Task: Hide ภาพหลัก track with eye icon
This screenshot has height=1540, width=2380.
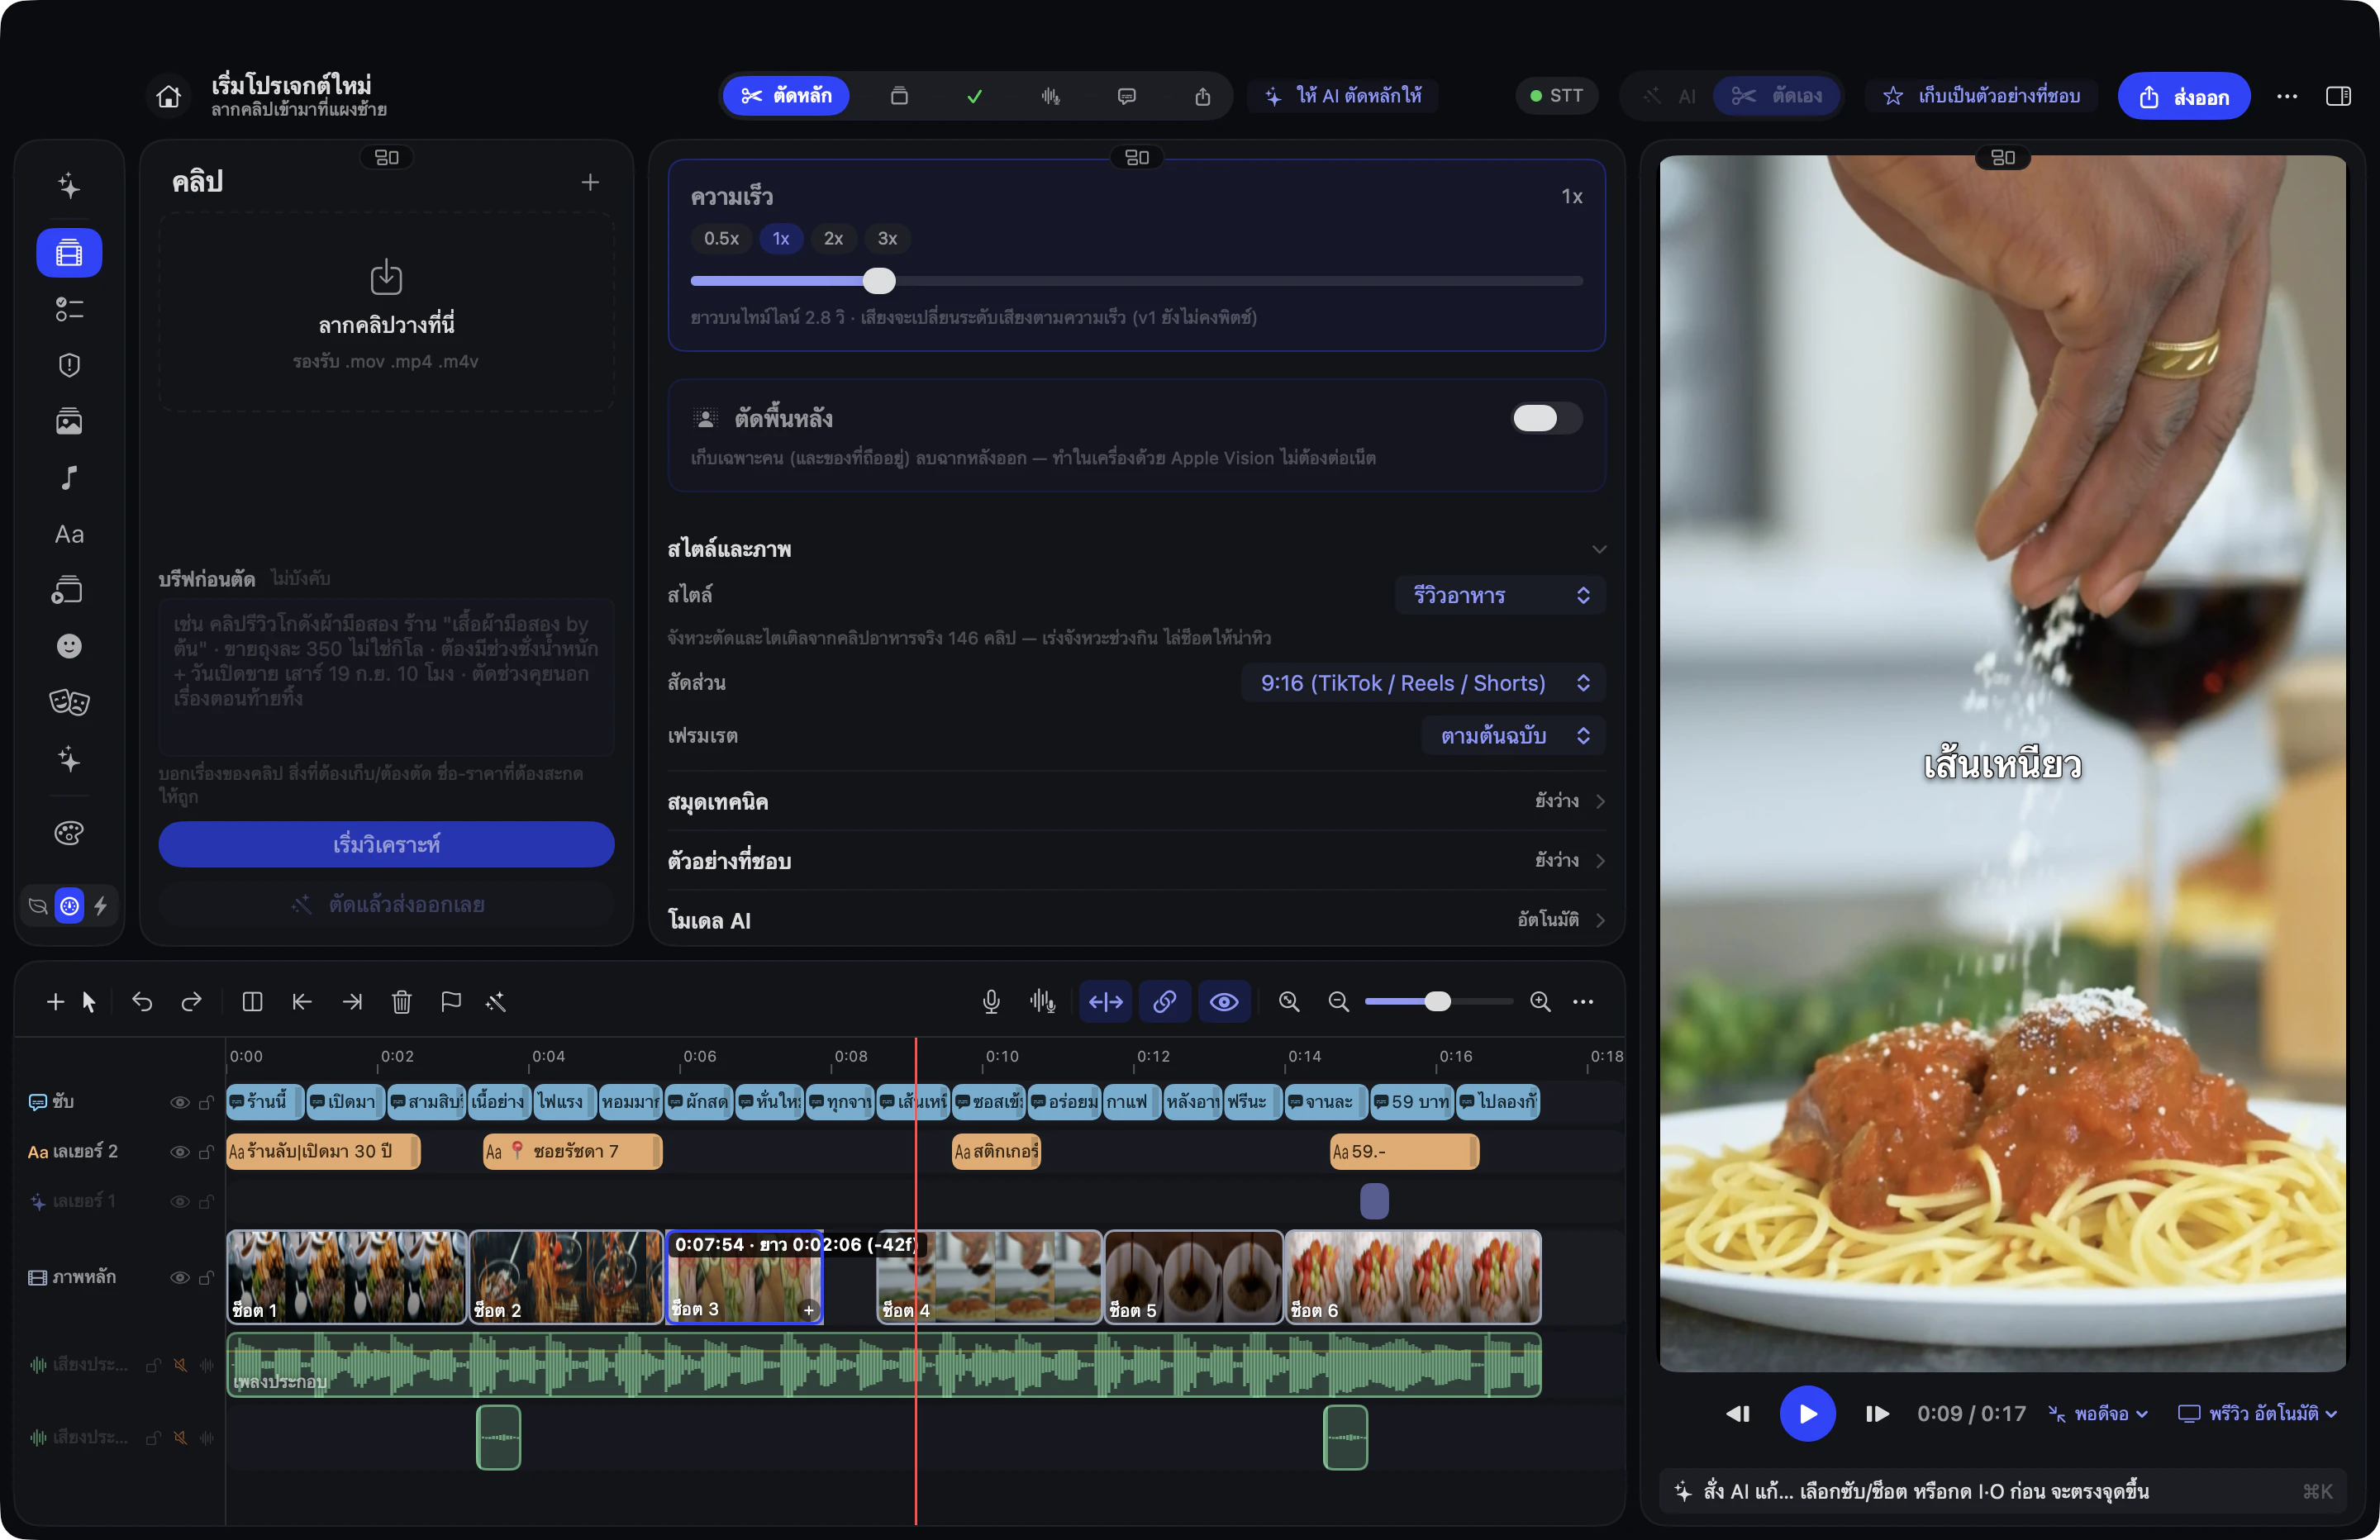Action: 180,1277
